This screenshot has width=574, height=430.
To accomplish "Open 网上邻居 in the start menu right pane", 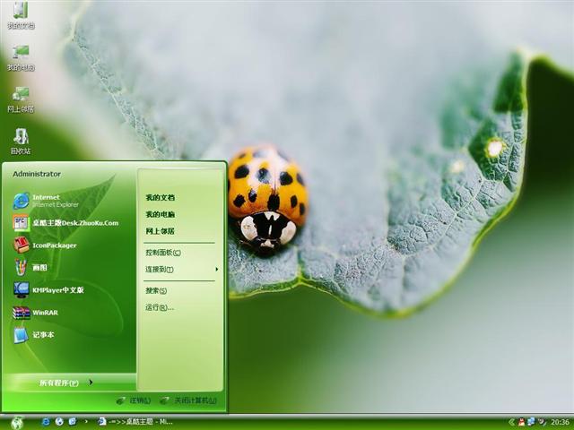I will tap(160, 231).
